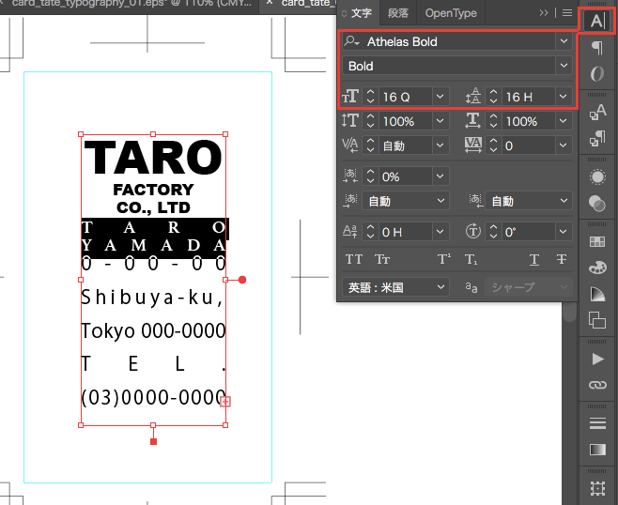Switch to the 段落 tab
618x505 pixels.
[x=398, y=13]
